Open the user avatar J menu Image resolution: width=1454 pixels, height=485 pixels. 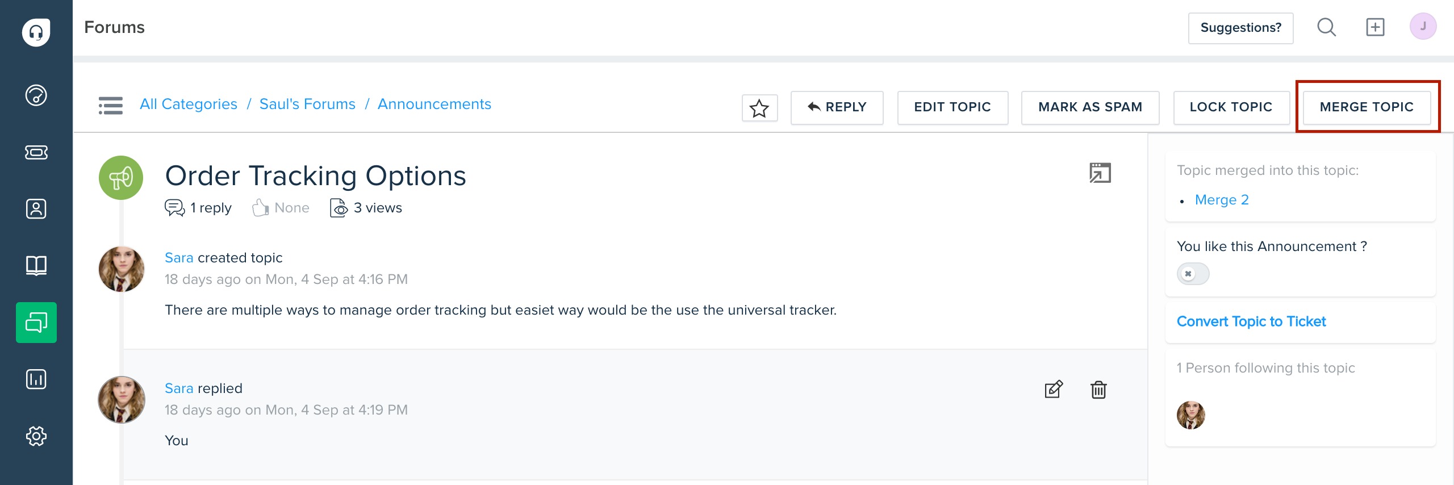tap(1423, 27)
